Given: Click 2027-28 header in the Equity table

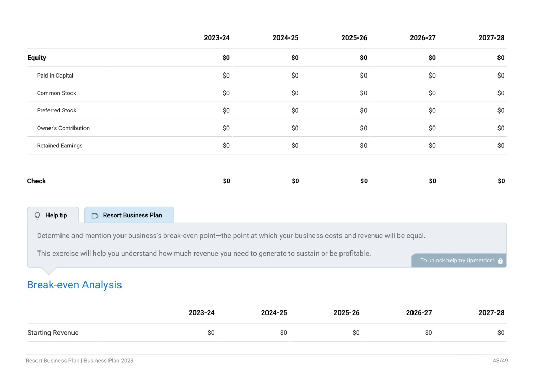Looking at the screenshot, I should tap(491, 37).
